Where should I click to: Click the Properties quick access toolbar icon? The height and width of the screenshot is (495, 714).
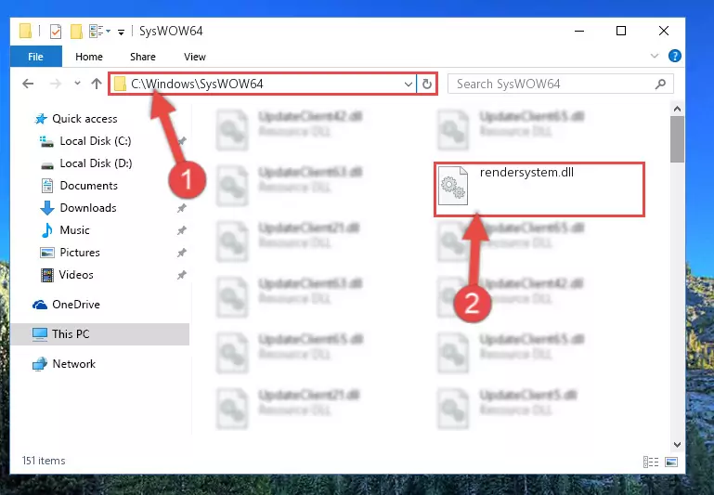pyautogui.click(x=56, y=31)
